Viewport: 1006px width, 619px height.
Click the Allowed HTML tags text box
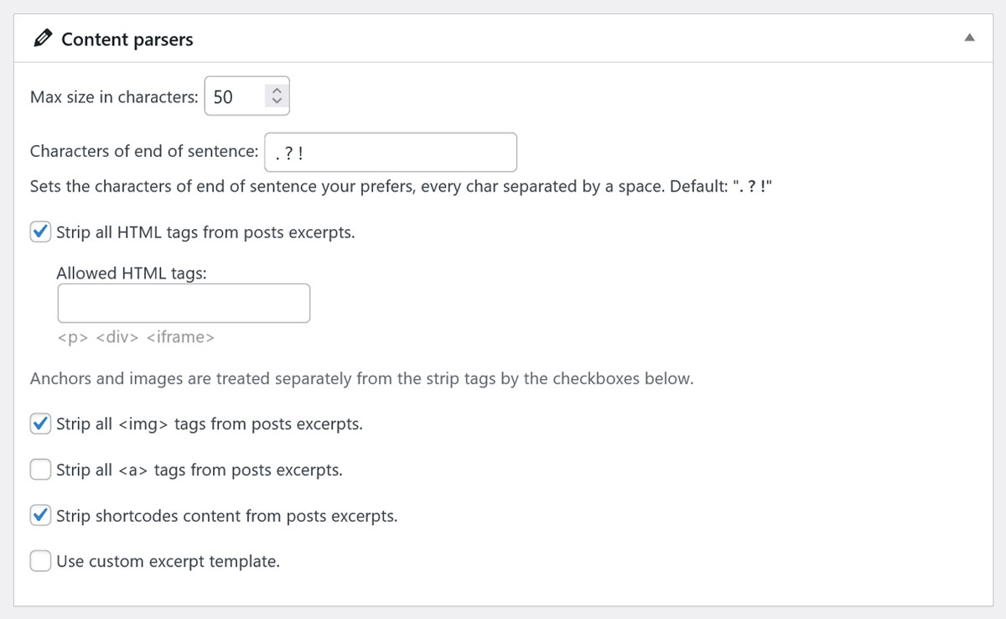[x=183, y=302]
